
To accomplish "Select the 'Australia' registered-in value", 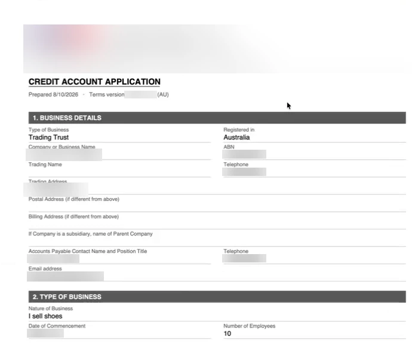I will tap(236, 137).
